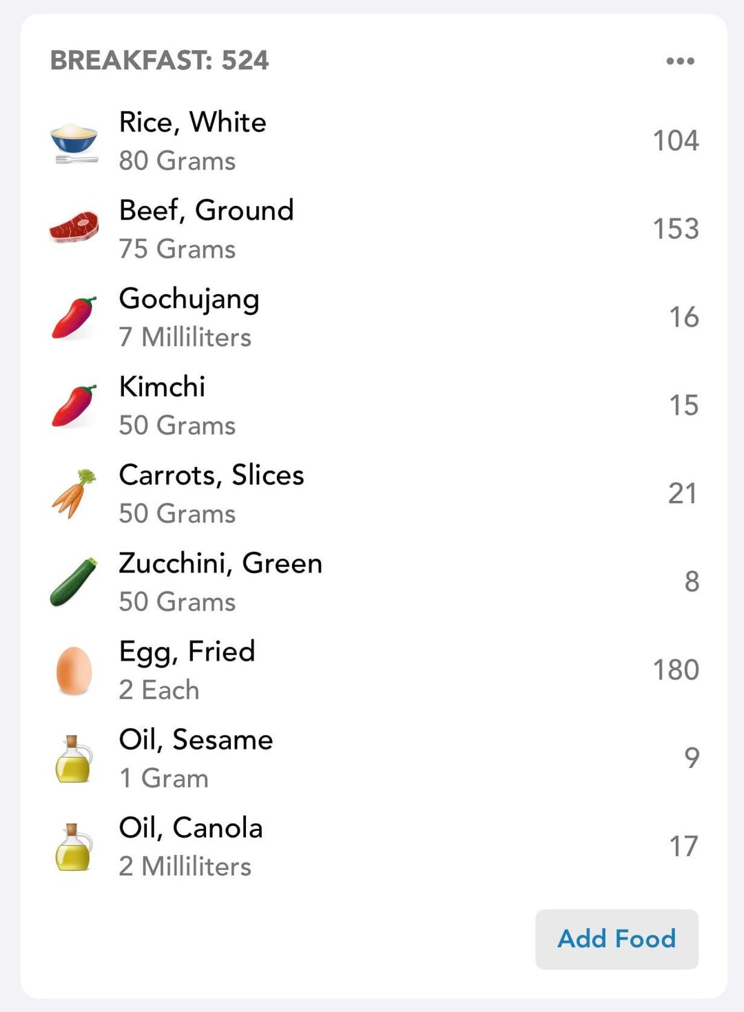Open the breakfast three-dot options menu

point(680,61)
